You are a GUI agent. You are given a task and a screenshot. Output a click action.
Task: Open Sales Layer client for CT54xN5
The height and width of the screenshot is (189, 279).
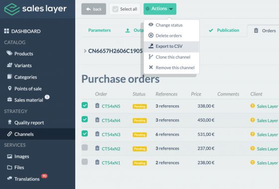point(268,106)
